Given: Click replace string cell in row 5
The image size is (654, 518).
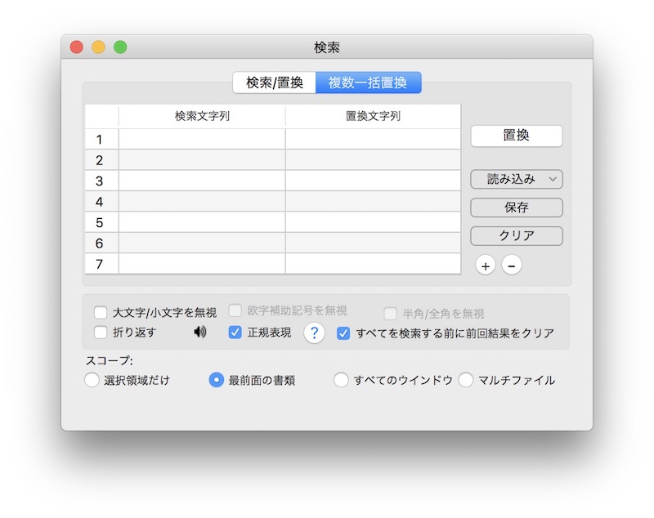Looking at the screenshot, I should click(373, 222).
